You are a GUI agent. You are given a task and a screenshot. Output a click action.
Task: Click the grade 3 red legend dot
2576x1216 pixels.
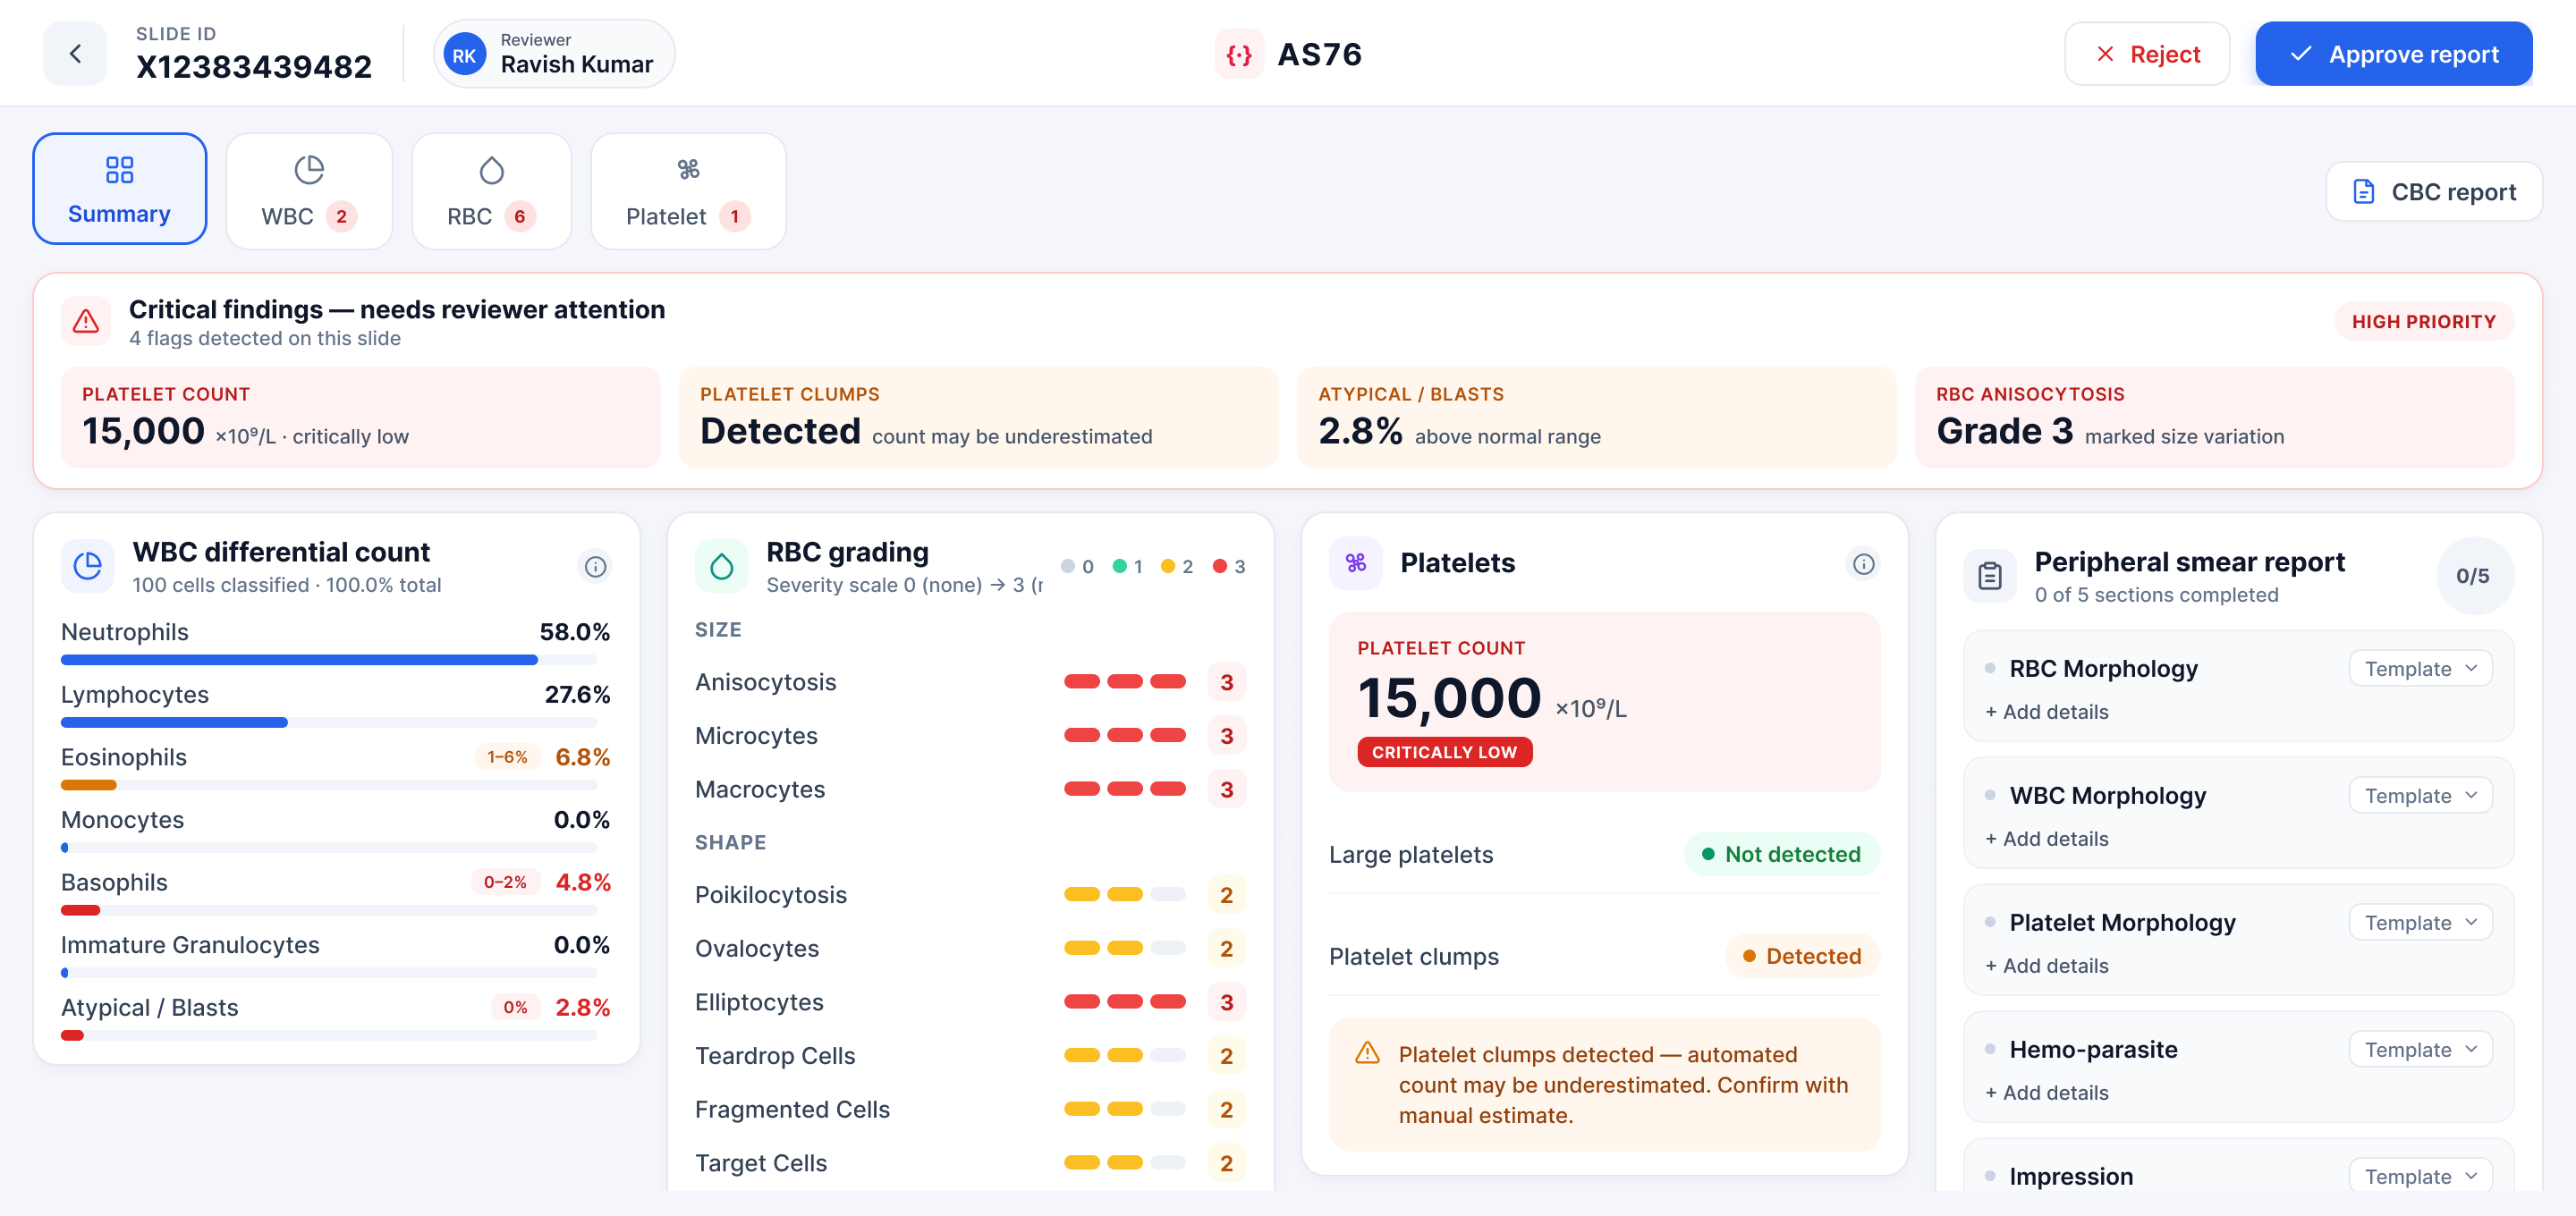coord(1220,567)
